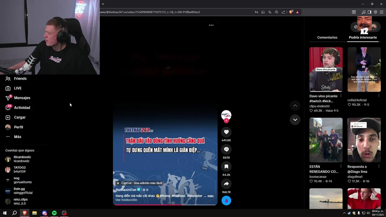Seek on the video progress bar
Viewport: 386px width, 217px height.
pos(165,204)
